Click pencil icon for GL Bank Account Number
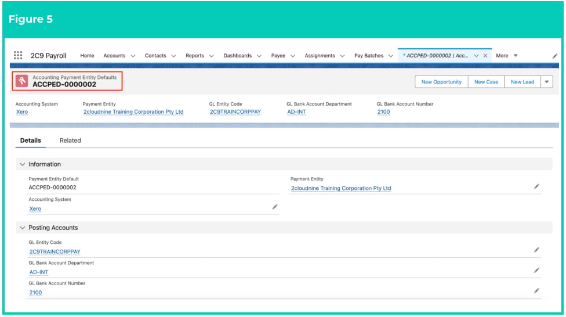 (537, 291)
